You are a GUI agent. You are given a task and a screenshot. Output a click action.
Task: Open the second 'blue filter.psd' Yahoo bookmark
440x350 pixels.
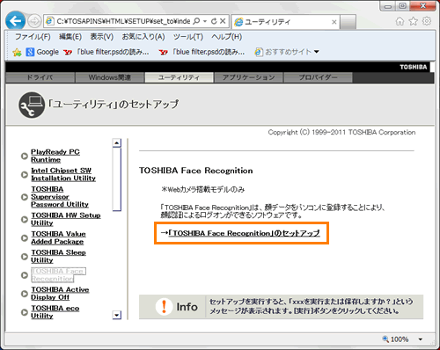tap(202, 52)
